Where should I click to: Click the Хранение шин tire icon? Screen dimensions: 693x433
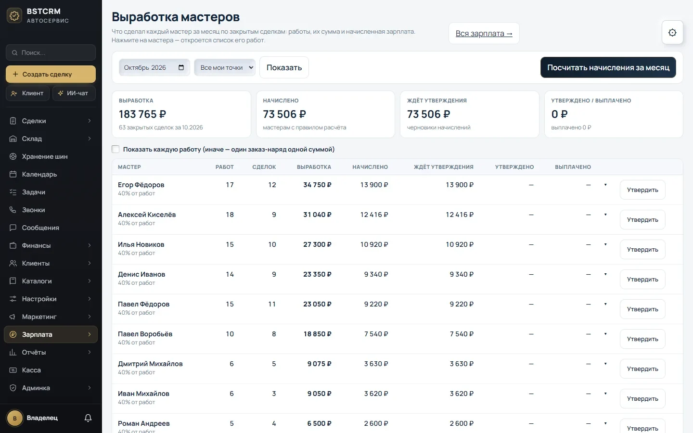pyautogui.click(x=13, y=156)
